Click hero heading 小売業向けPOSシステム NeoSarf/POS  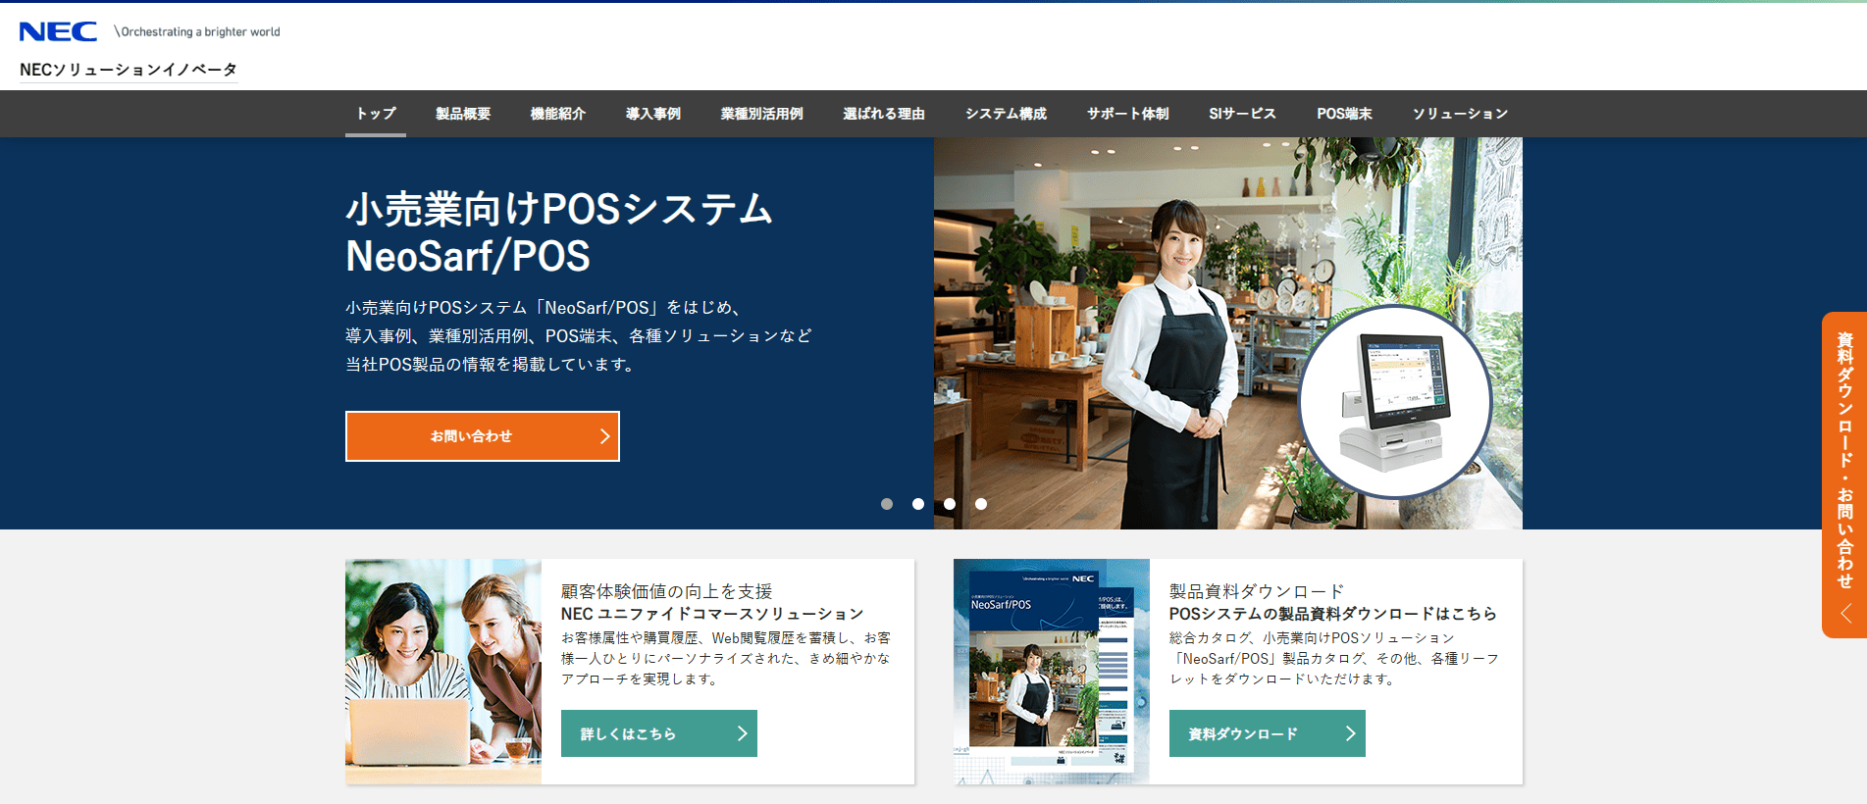559,232
